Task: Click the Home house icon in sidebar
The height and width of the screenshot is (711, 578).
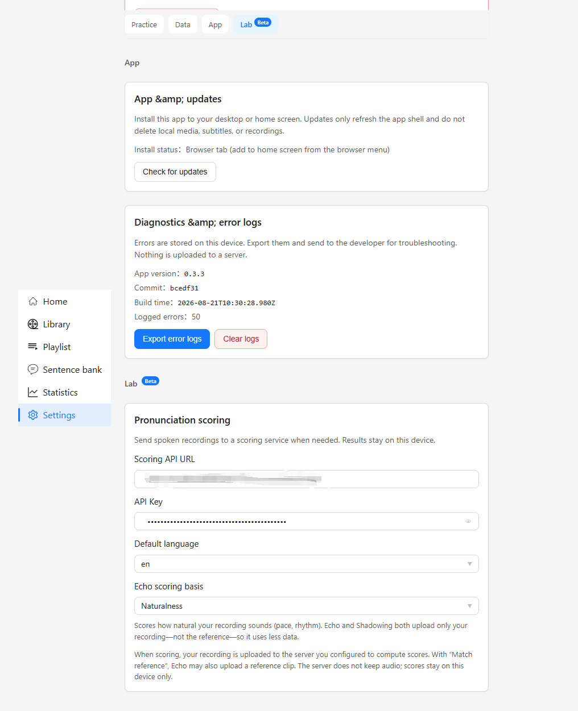Action: 33,301
